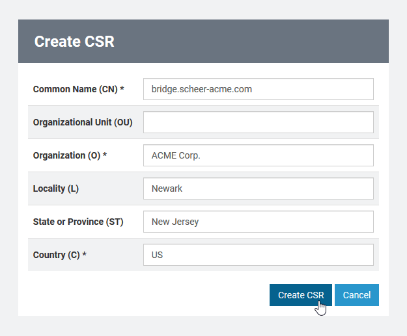
Task: Focus the Country field containing US
Action: [258, 255]
